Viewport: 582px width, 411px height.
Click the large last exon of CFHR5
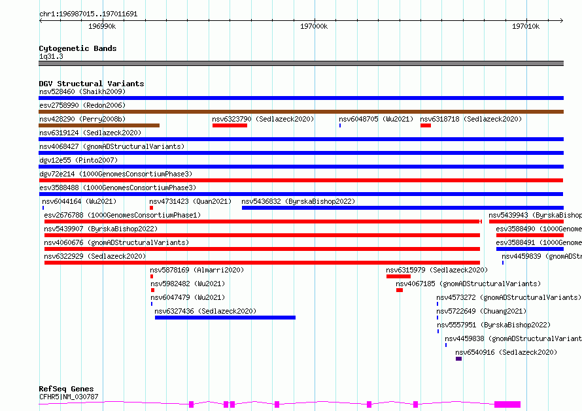(x=507, y=404)
